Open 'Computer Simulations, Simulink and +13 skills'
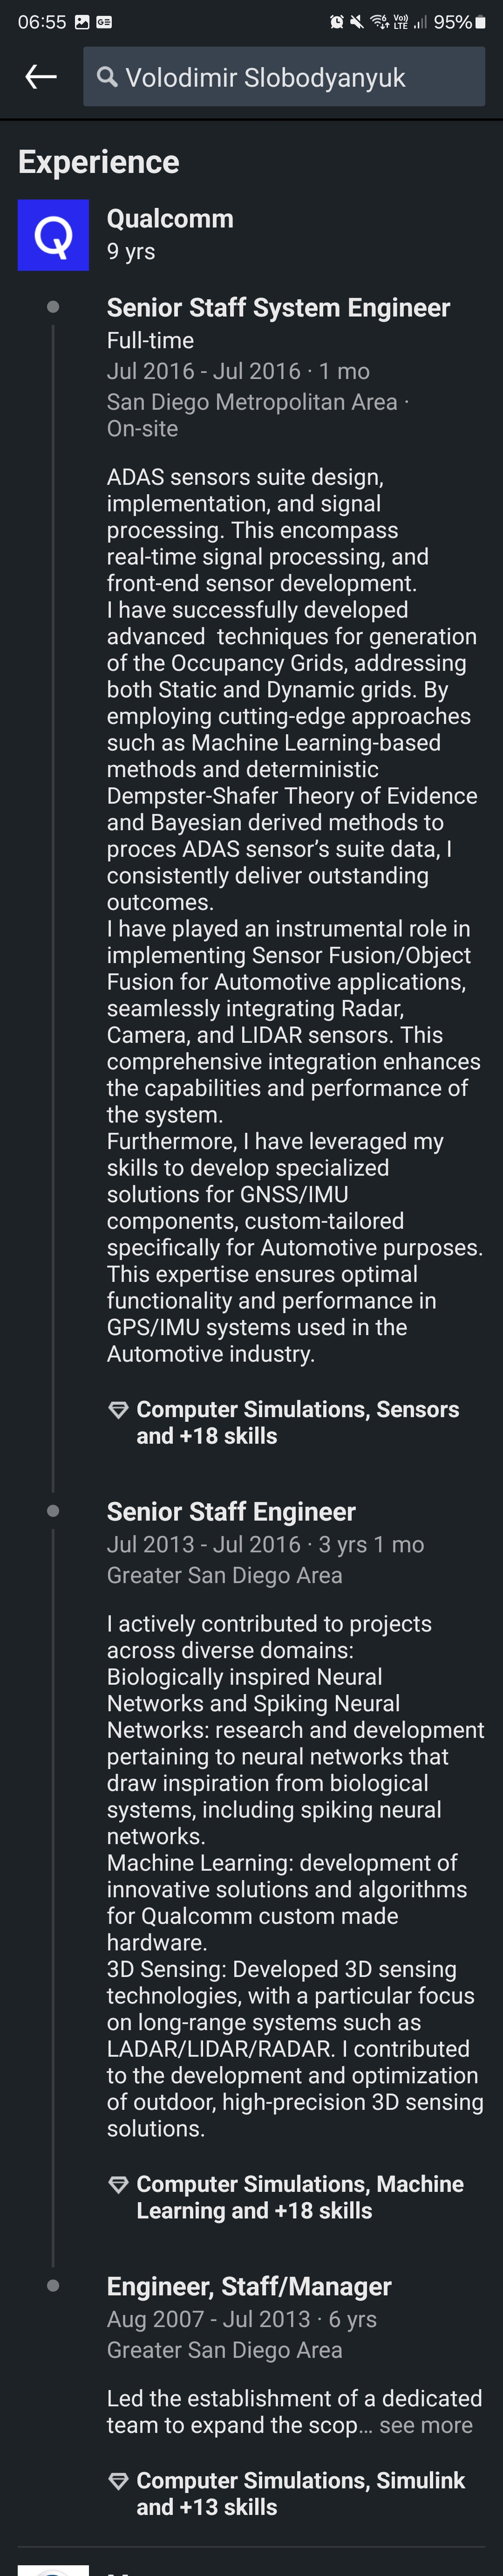 pyautogui.click(x=301, y=2494)
